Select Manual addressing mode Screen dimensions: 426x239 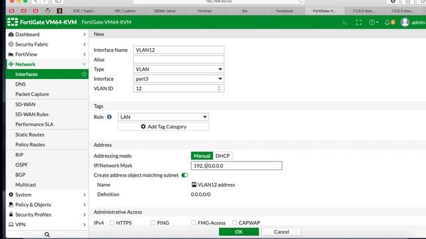coord(202,156)
